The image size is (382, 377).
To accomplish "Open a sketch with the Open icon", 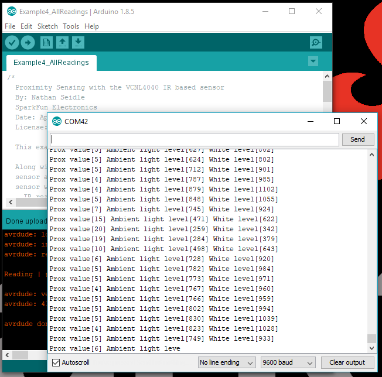I will click(62, 43).
